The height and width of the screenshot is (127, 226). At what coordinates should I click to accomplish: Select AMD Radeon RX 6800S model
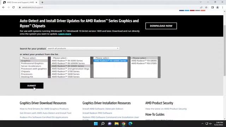pos(144,61)
